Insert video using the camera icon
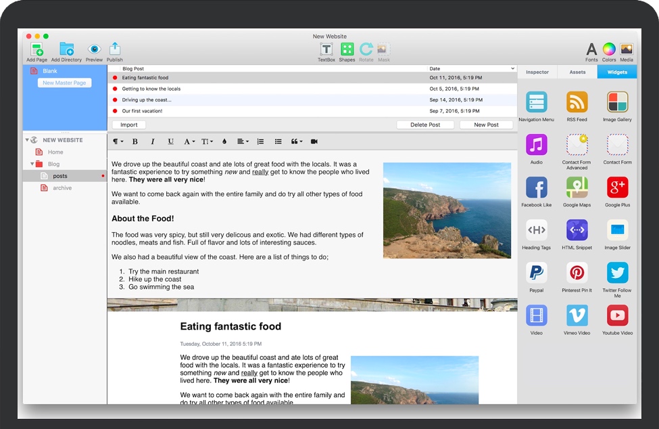659x429 pixels. coord(314,141)
